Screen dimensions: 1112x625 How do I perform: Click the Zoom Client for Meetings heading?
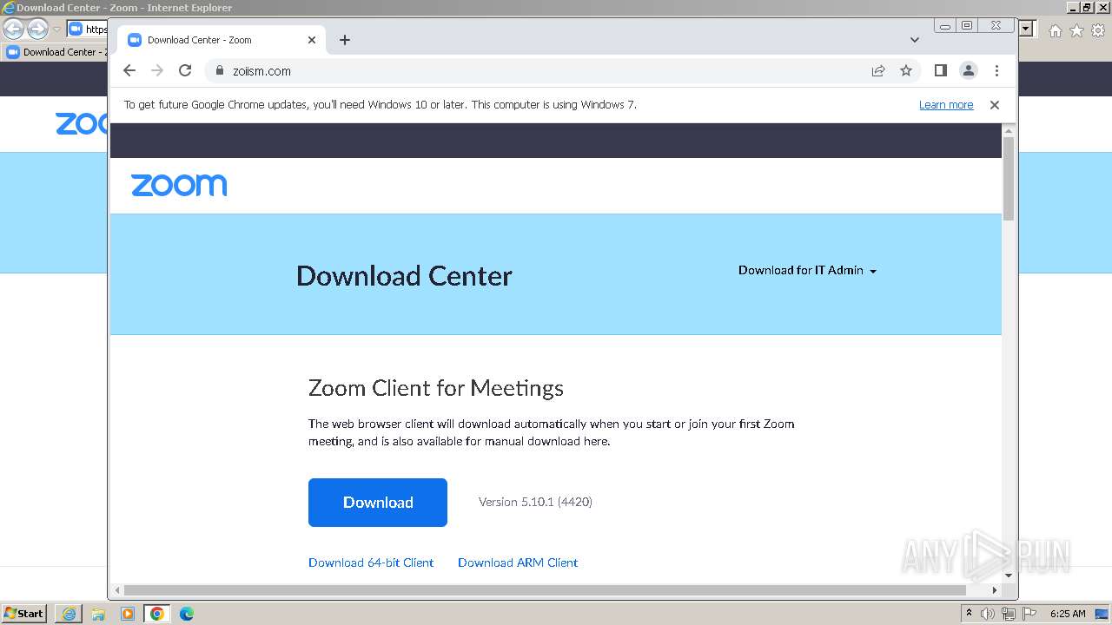tap(436, 388)
